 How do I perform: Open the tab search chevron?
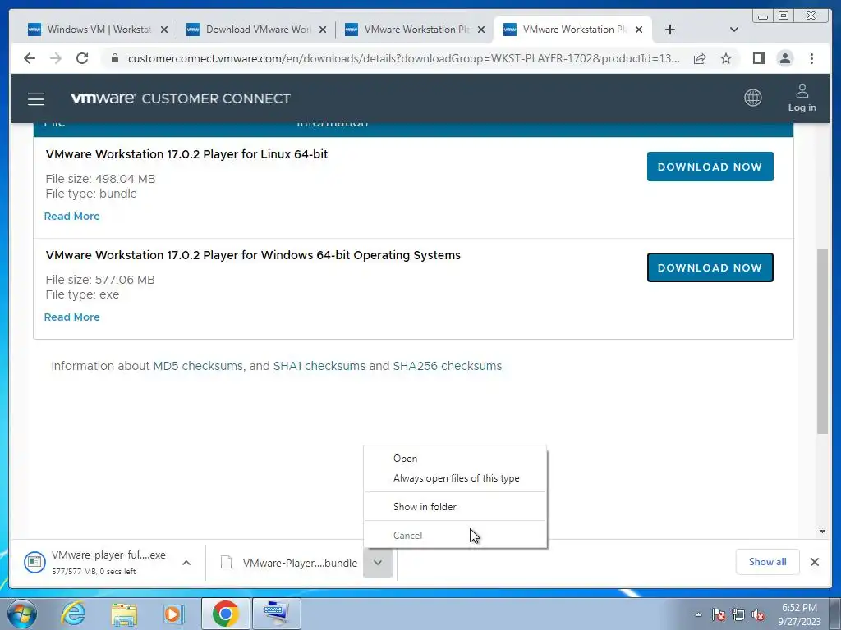(734, 30)
